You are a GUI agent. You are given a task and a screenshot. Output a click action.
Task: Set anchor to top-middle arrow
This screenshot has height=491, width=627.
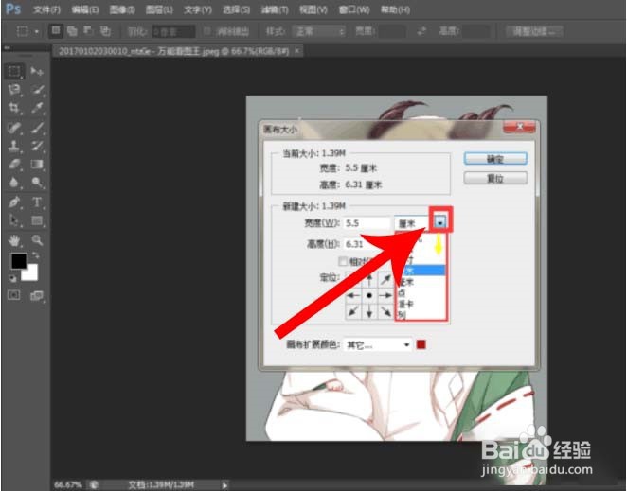point(369,279)
